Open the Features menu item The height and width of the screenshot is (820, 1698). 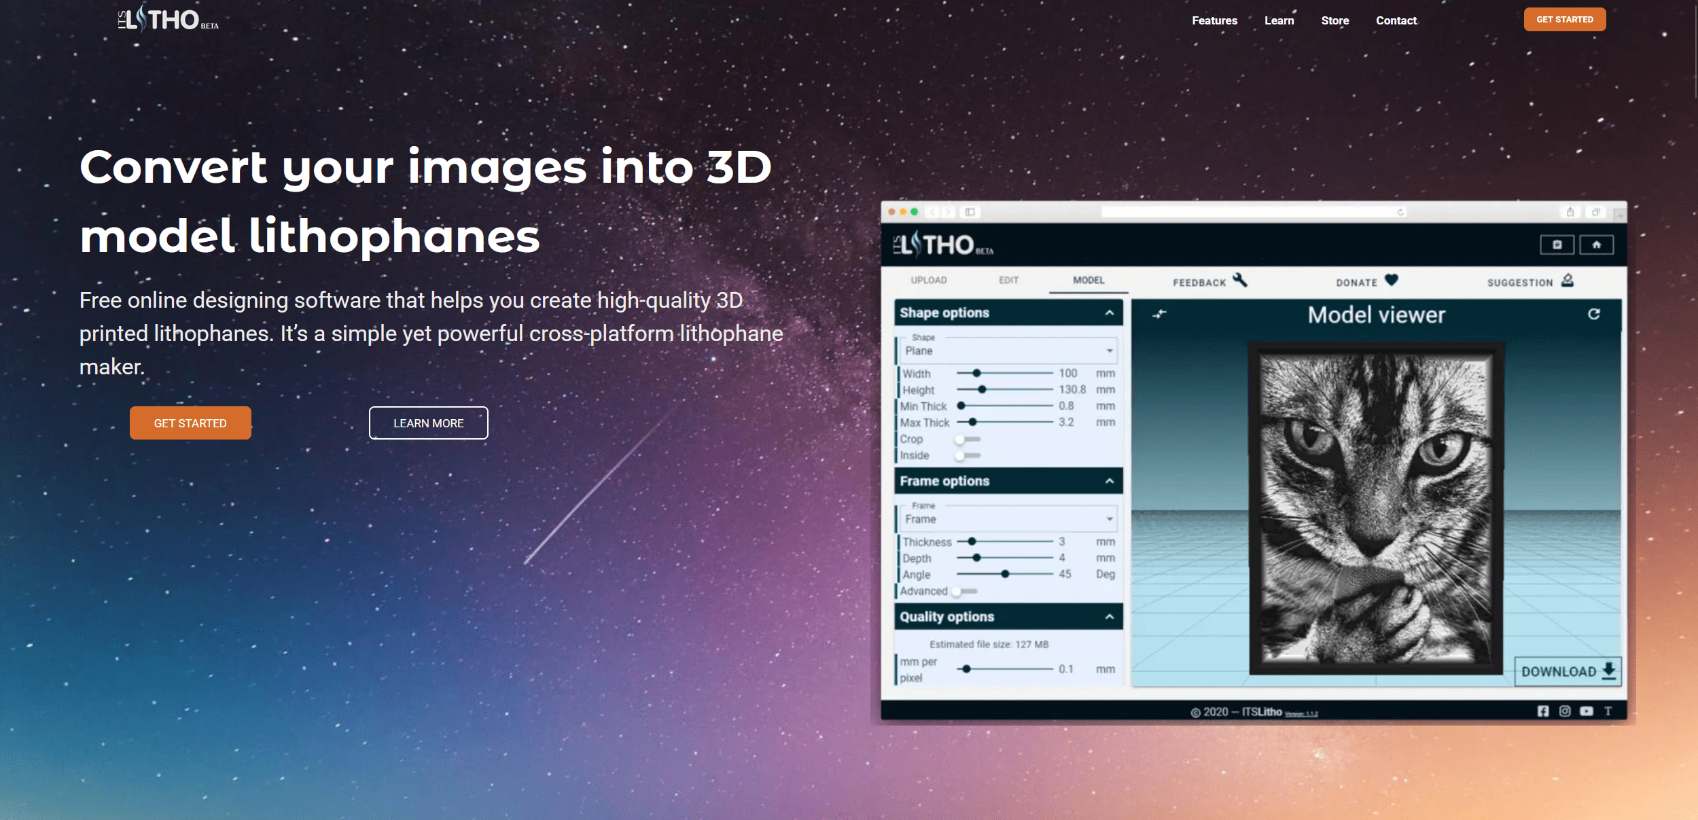point(1214,20)
